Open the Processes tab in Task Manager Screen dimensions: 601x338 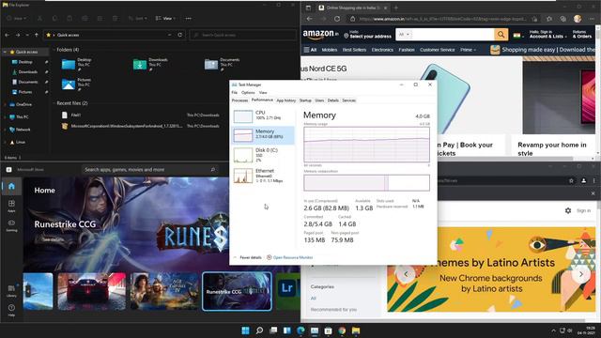(x=240, y=100)
